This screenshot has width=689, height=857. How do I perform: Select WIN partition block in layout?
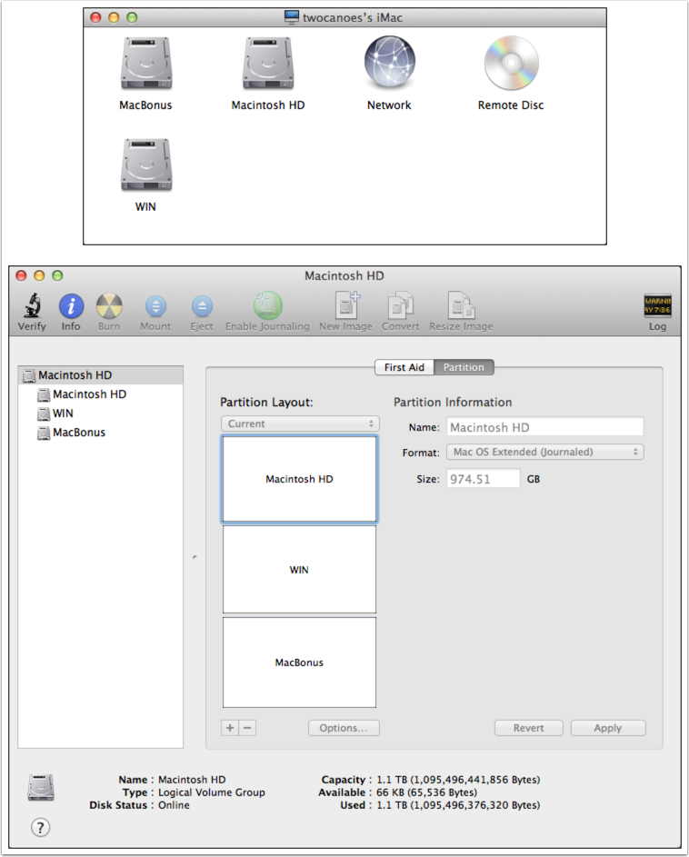point(300,570)
